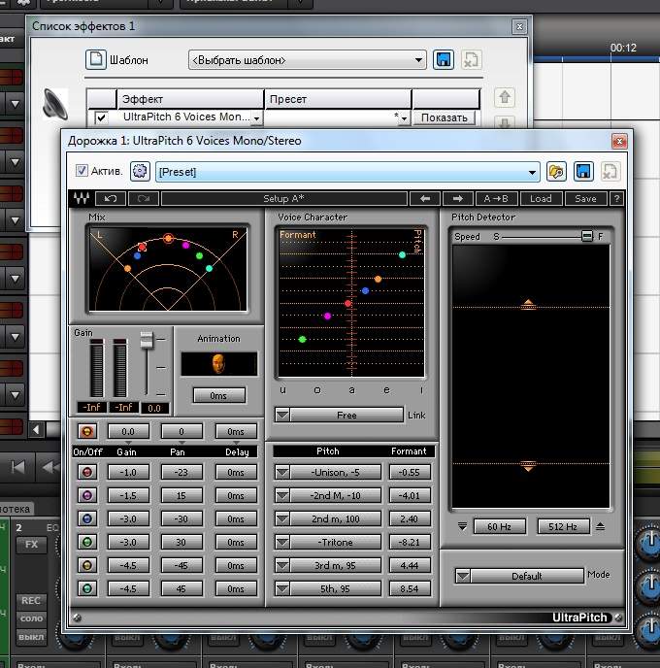Open pitch dropdown for -Tritone
The image size is (660, 668).
point(282,542)
